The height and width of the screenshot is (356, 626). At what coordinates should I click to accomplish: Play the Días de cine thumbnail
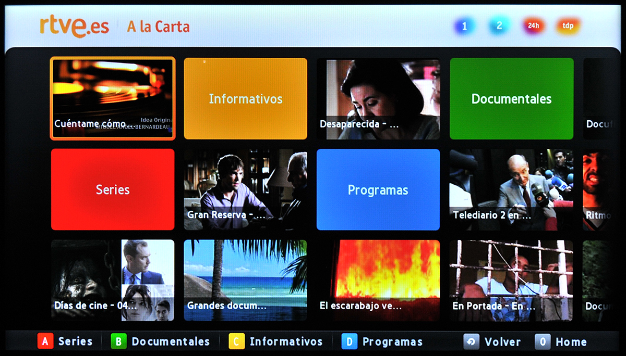113,280
